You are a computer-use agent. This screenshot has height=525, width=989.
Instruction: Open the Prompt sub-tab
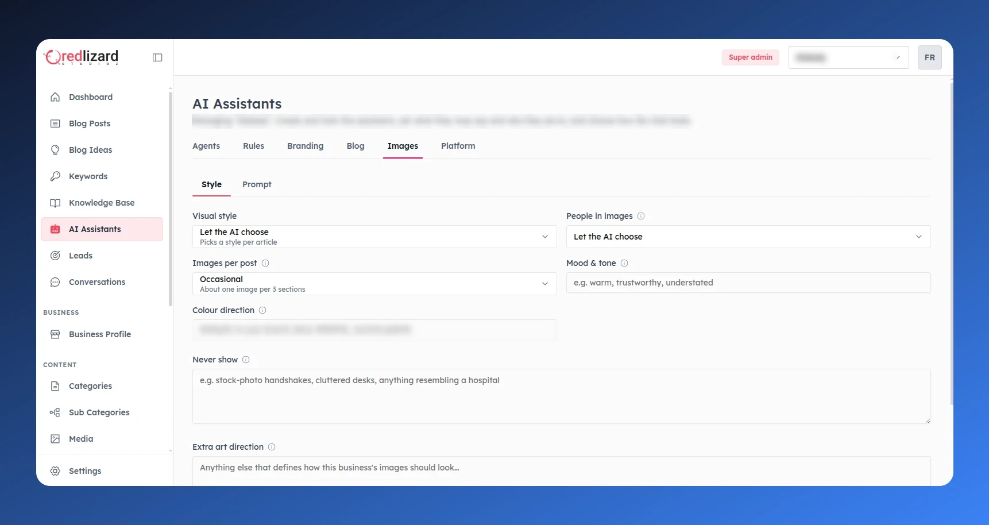(257, 184)
